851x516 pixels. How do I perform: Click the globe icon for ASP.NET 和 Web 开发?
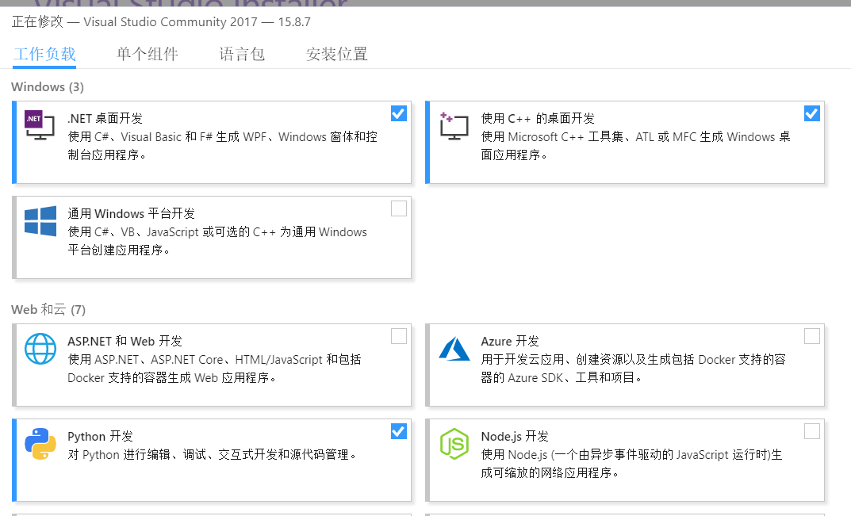coord(40,349)
